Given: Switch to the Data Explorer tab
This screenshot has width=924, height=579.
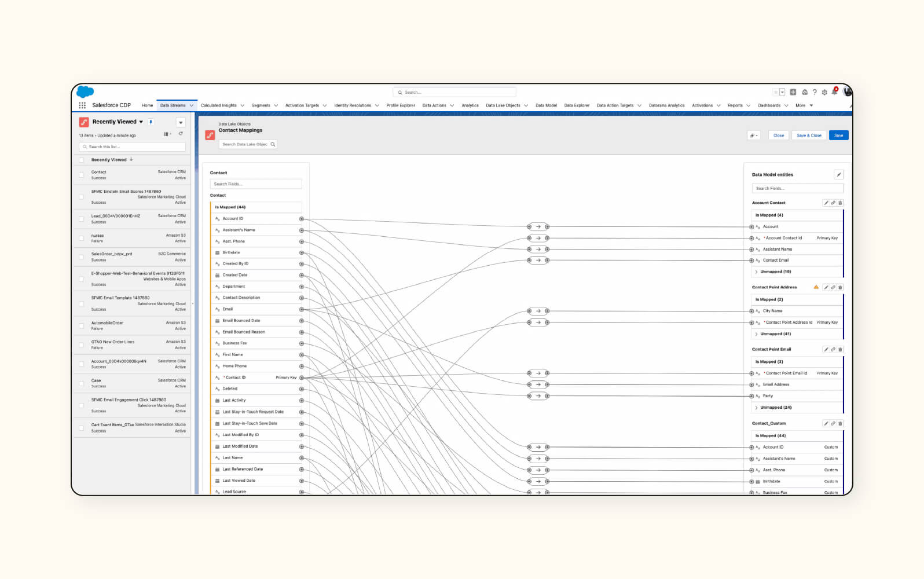Looking at the screenshot, I should pos(577,105).
